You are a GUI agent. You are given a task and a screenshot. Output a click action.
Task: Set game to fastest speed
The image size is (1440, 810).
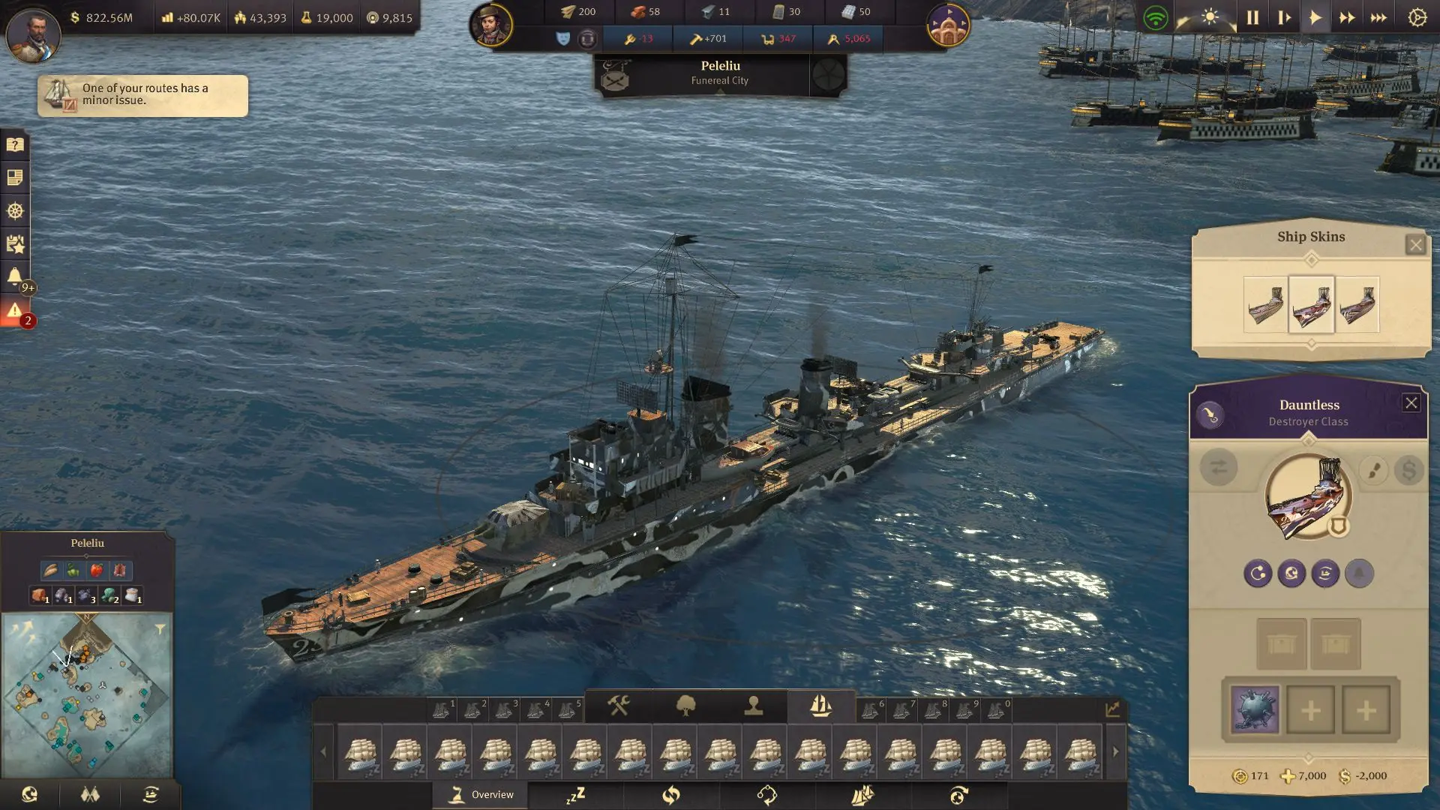coord(1378,17)
